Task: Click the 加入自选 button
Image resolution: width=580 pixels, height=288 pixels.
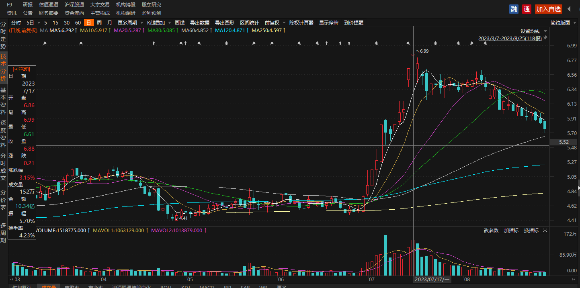Action: (x=548, y=9)
